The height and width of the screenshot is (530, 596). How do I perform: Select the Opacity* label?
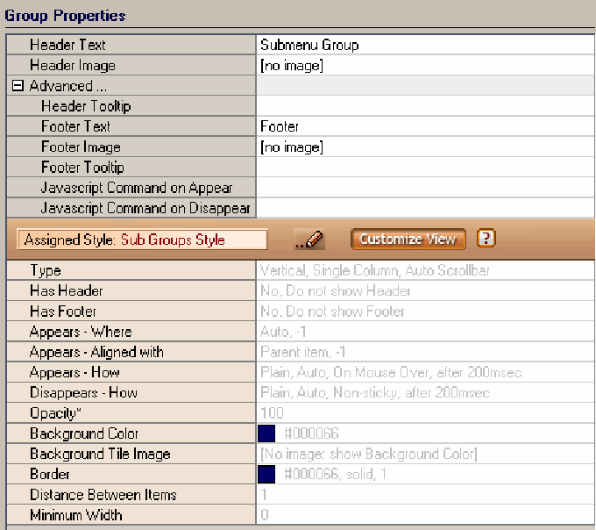pos(55,413)
